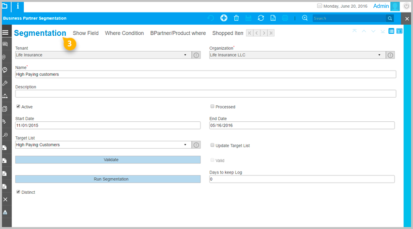Viewport: 413px width, 229px height.
Task: Click the power logout icon
Action: click(406, 6)
